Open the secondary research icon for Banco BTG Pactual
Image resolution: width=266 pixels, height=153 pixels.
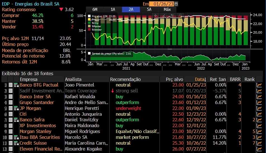[16, 85]
